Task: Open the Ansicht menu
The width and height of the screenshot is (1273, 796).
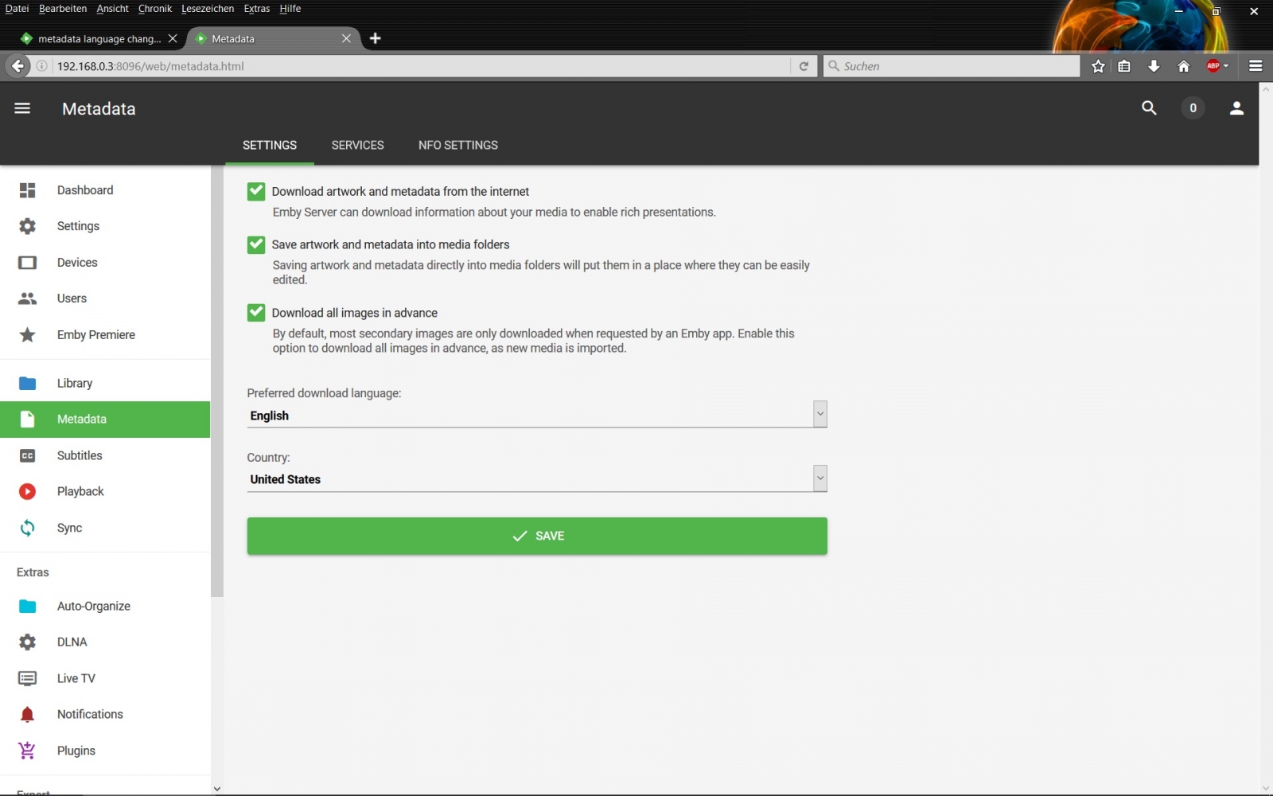Action: point(113,8)
